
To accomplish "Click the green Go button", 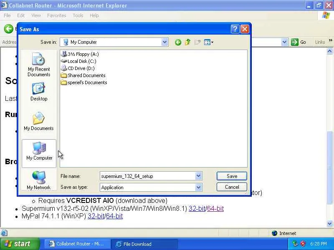I will point(299,42).
